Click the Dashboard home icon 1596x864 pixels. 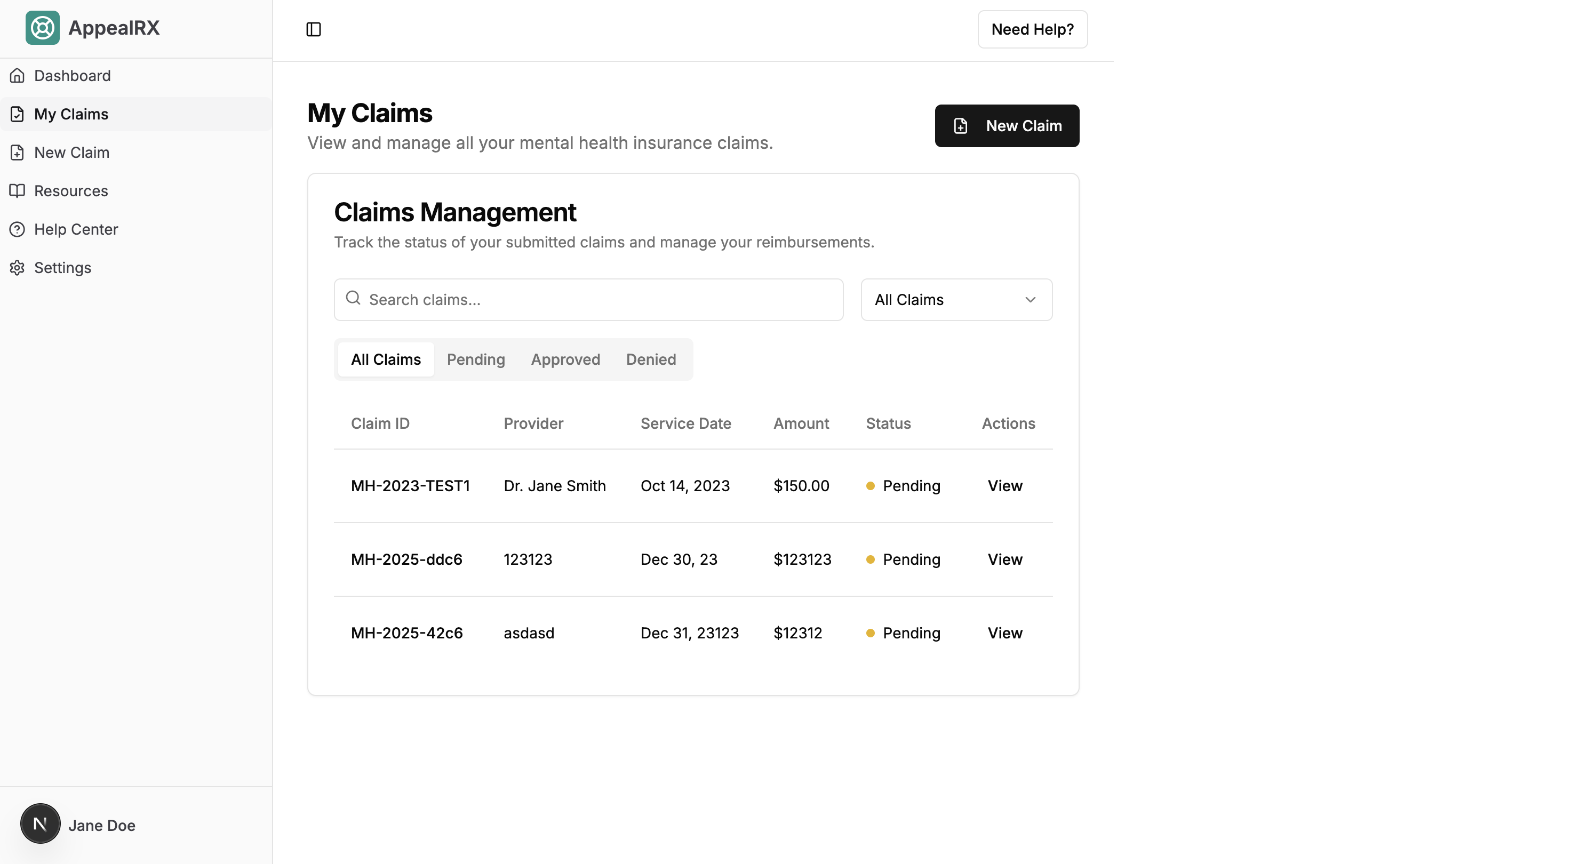coord(18,76)
